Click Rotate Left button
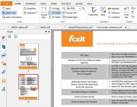 (69, 13)
